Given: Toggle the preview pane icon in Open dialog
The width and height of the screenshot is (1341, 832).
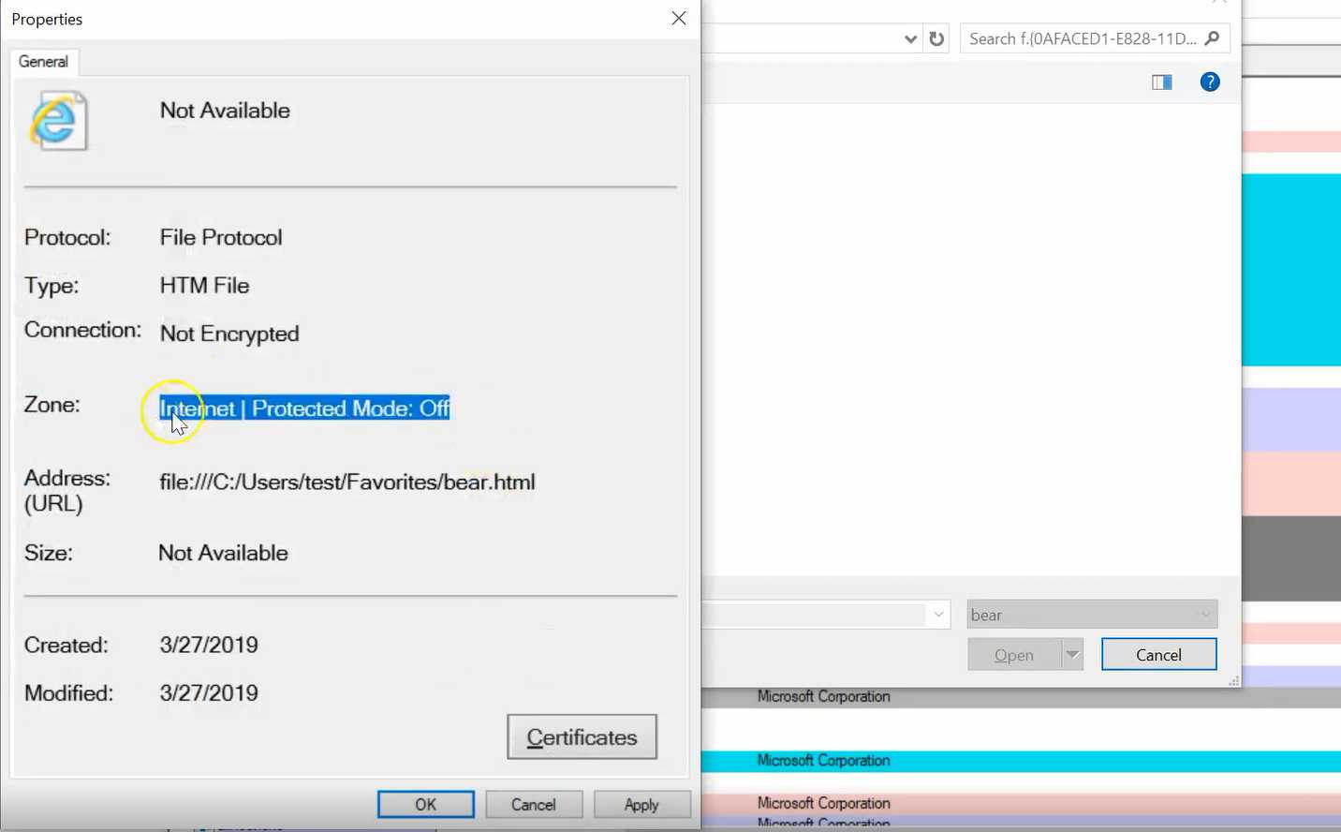Looking at the screenshot, I should tap(1162, 82).
